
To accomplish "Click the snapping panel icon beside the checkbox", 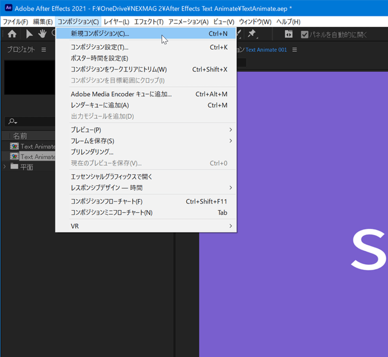I will [x=288, y=34].
